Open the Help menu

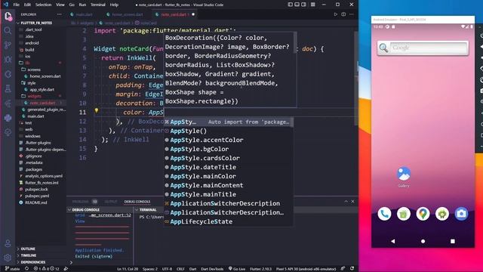[x=114, y=5]
